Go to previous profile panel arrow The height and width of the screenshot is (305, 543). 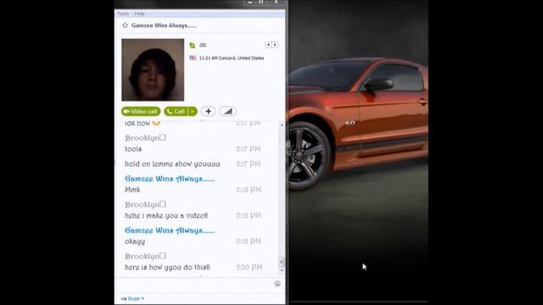(x=268, y=45)
